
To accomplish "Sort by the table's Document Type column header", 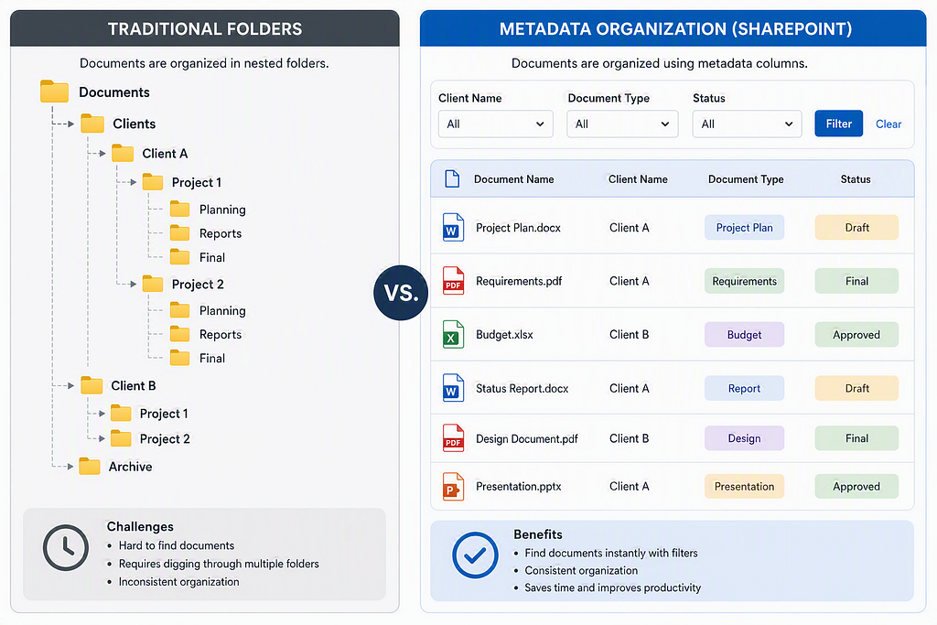I will pos(746,179).
